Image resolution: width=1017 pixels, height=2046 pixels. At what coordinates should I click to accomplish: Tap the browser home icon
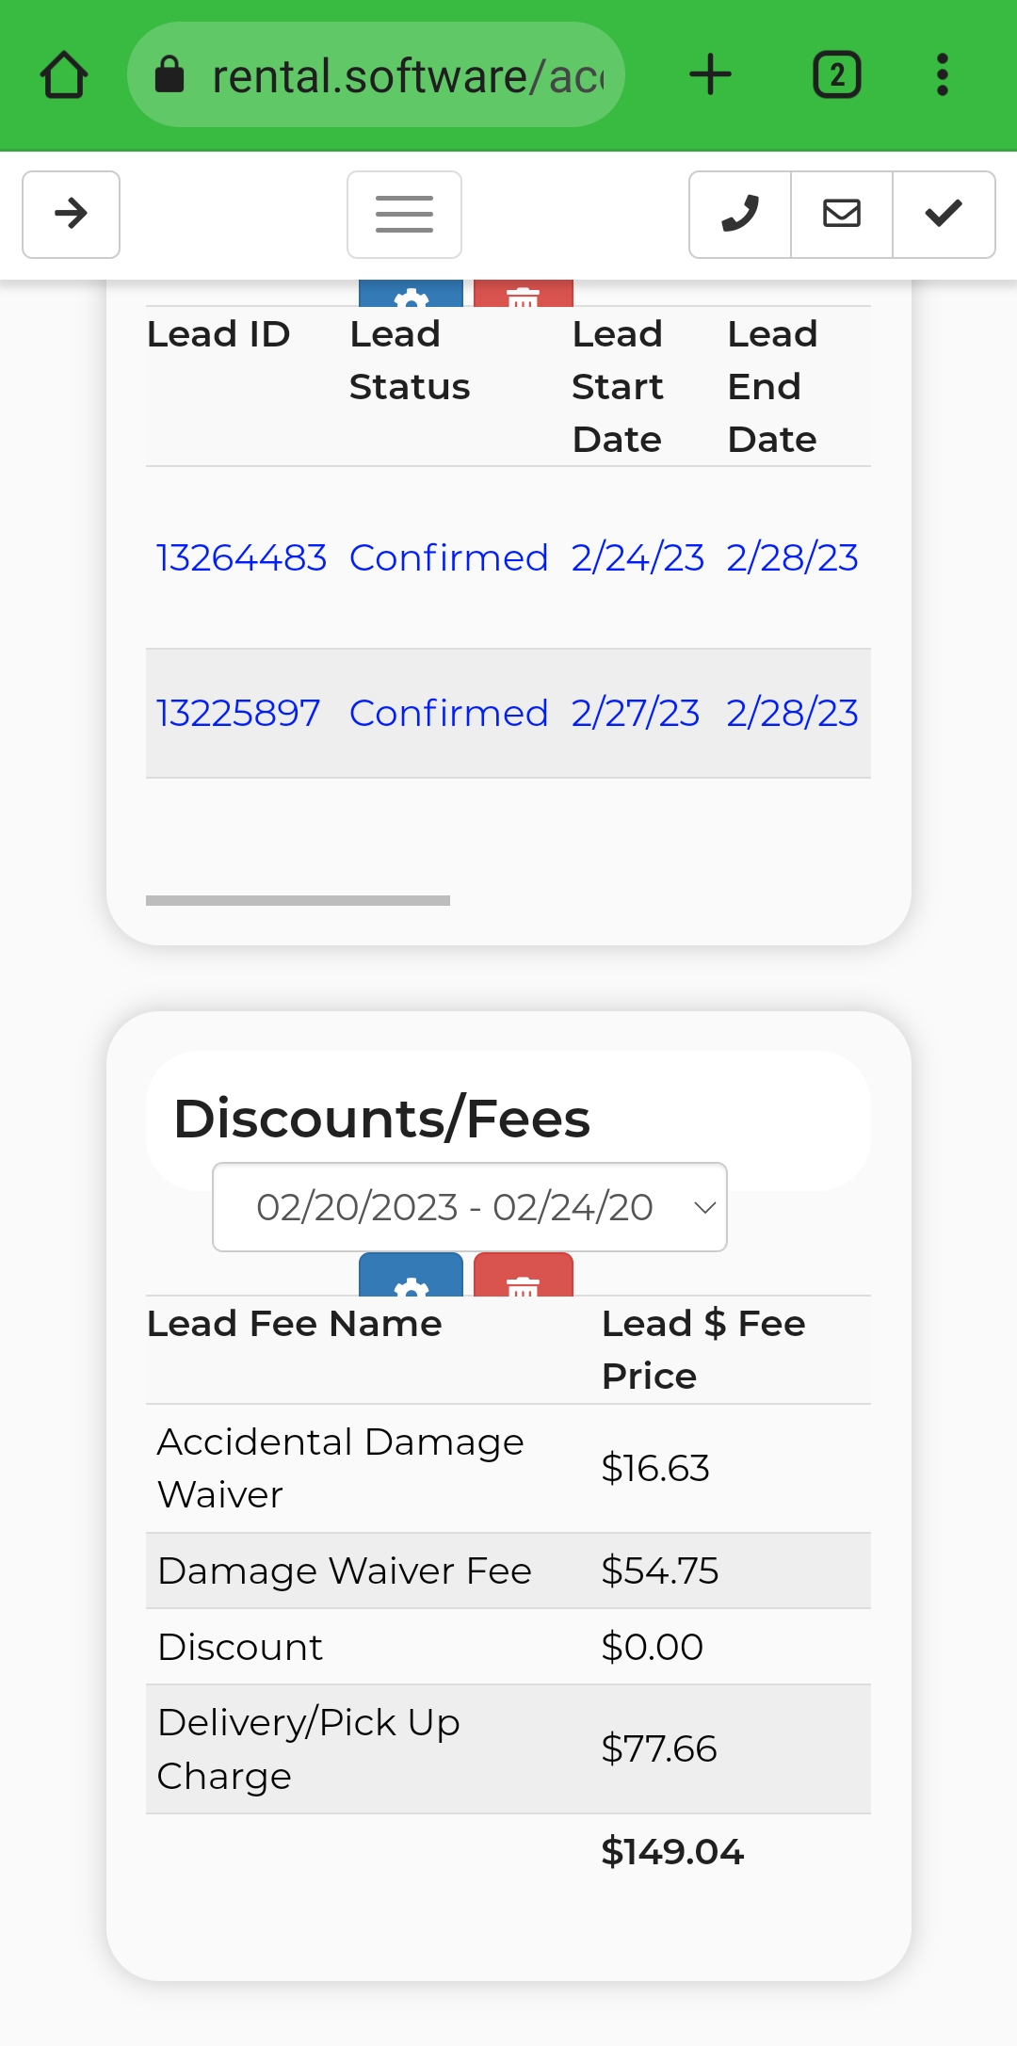(64, 75)
